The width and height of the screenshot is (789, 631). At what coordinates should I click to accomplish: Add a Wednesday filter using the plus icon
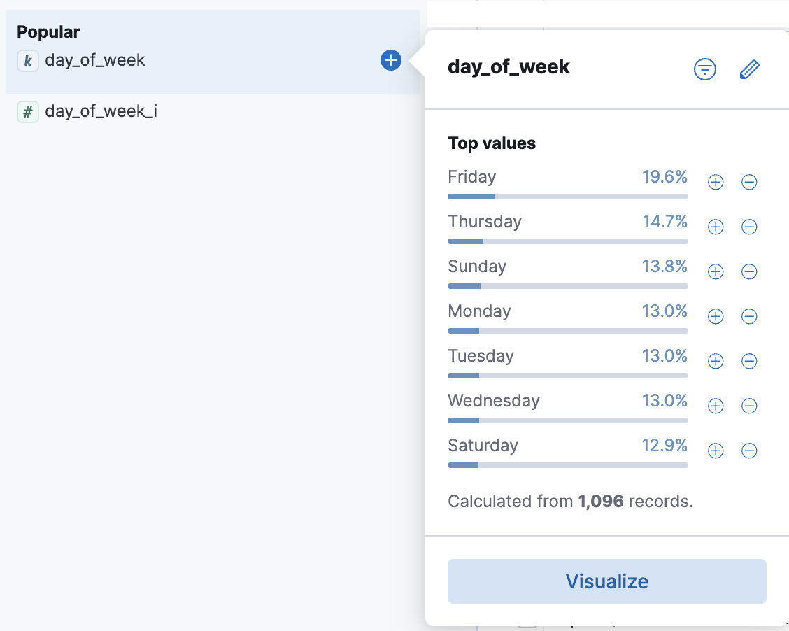715,406
